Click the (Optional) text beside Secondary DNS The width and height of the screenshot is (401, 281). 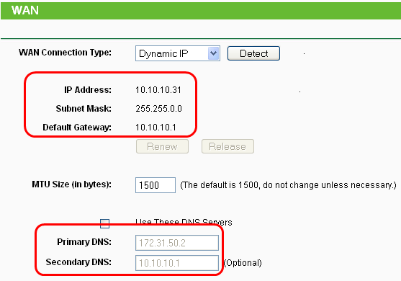243,263
